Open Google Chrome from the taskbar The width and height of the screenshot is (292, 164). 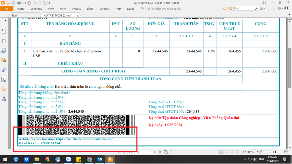coord(89,159)
